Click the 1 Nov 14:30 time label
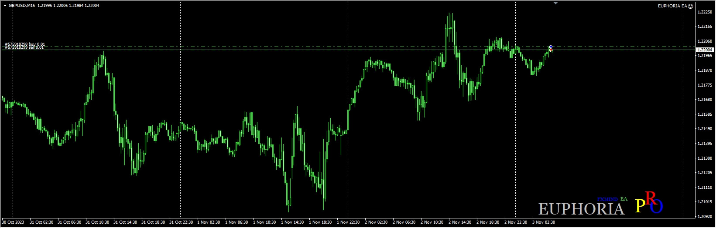The width and height of the screenshot is (716, 228). (x=292, y=222)
